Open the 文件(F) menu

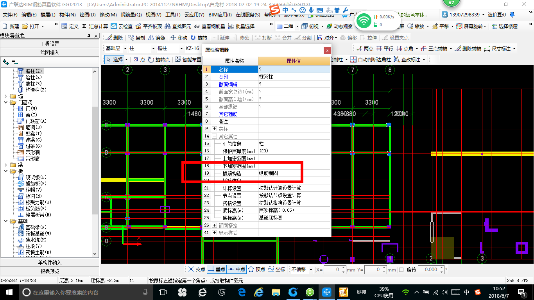[10, 15]
